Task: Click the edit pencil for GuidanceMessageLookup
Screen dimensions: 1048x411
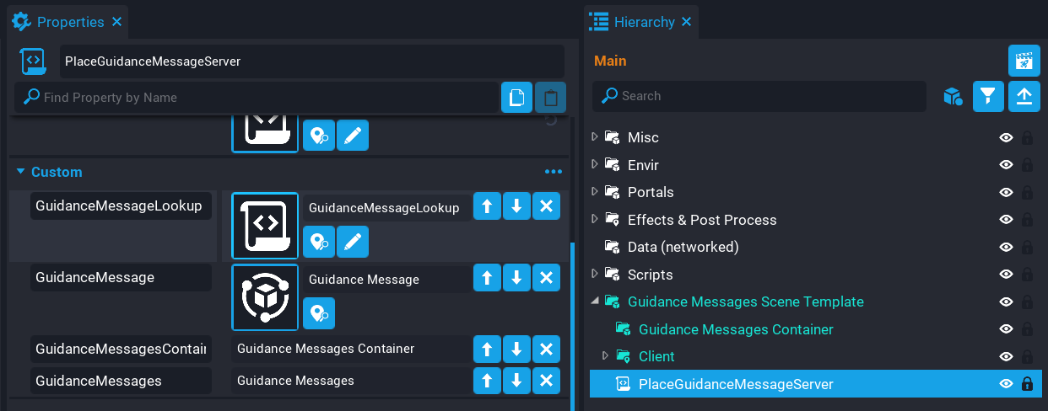Action: click(352, 243)
